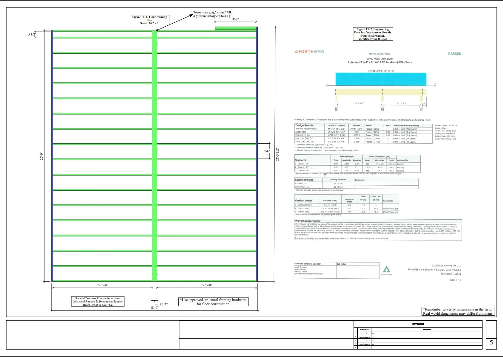Click the 'Weyerhaeuser Notes' section header
503x357 pixels.
[308, 221]
